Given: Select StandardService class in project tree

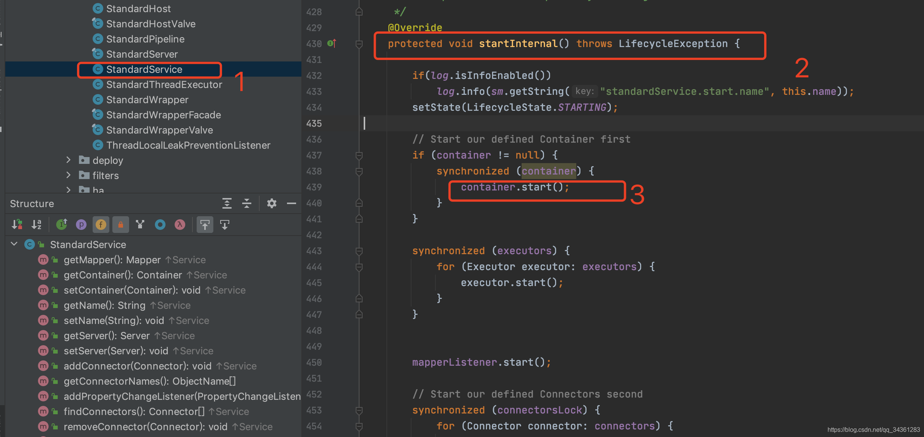Looking at the screenshot, I should pos(144,69).
